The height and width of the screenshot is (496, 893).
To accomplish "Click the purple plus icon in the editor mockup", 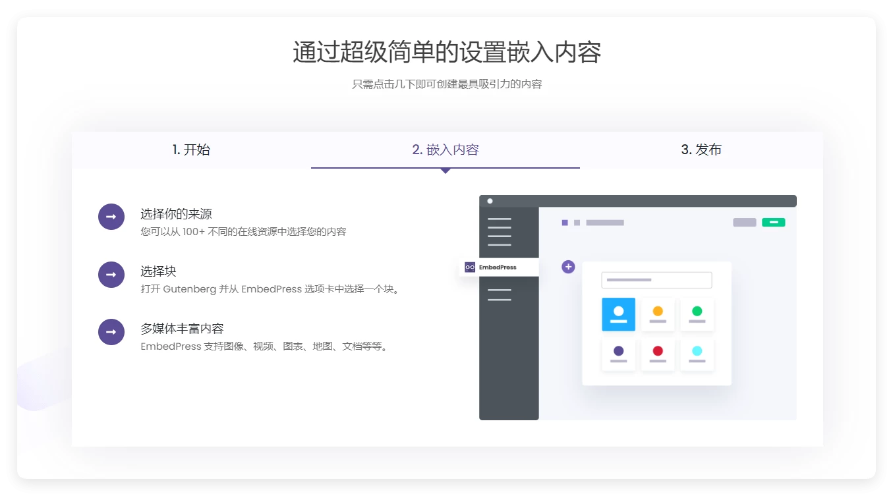I will click(567, 267).
